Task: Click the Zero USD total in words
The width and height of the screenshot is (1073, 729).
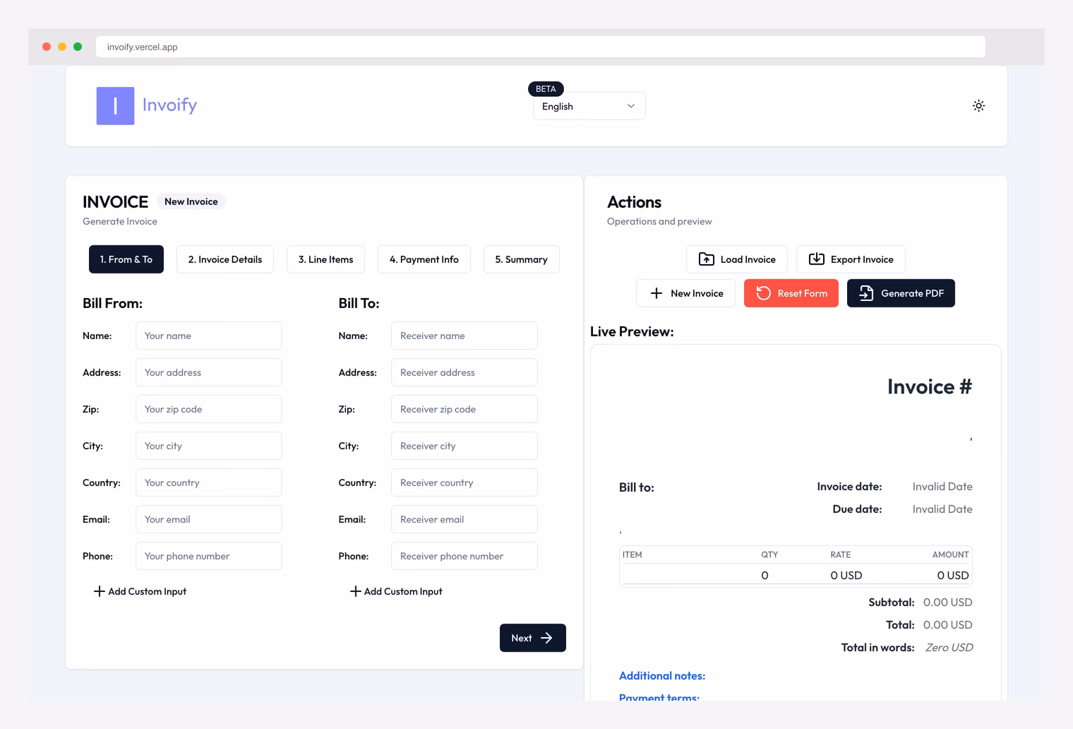Action: tap(949, 648)
